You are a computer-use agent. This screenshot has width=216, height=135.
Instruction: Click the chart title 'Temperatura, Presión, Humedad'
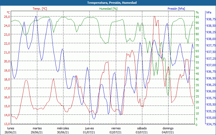click(x=112, y=3)
